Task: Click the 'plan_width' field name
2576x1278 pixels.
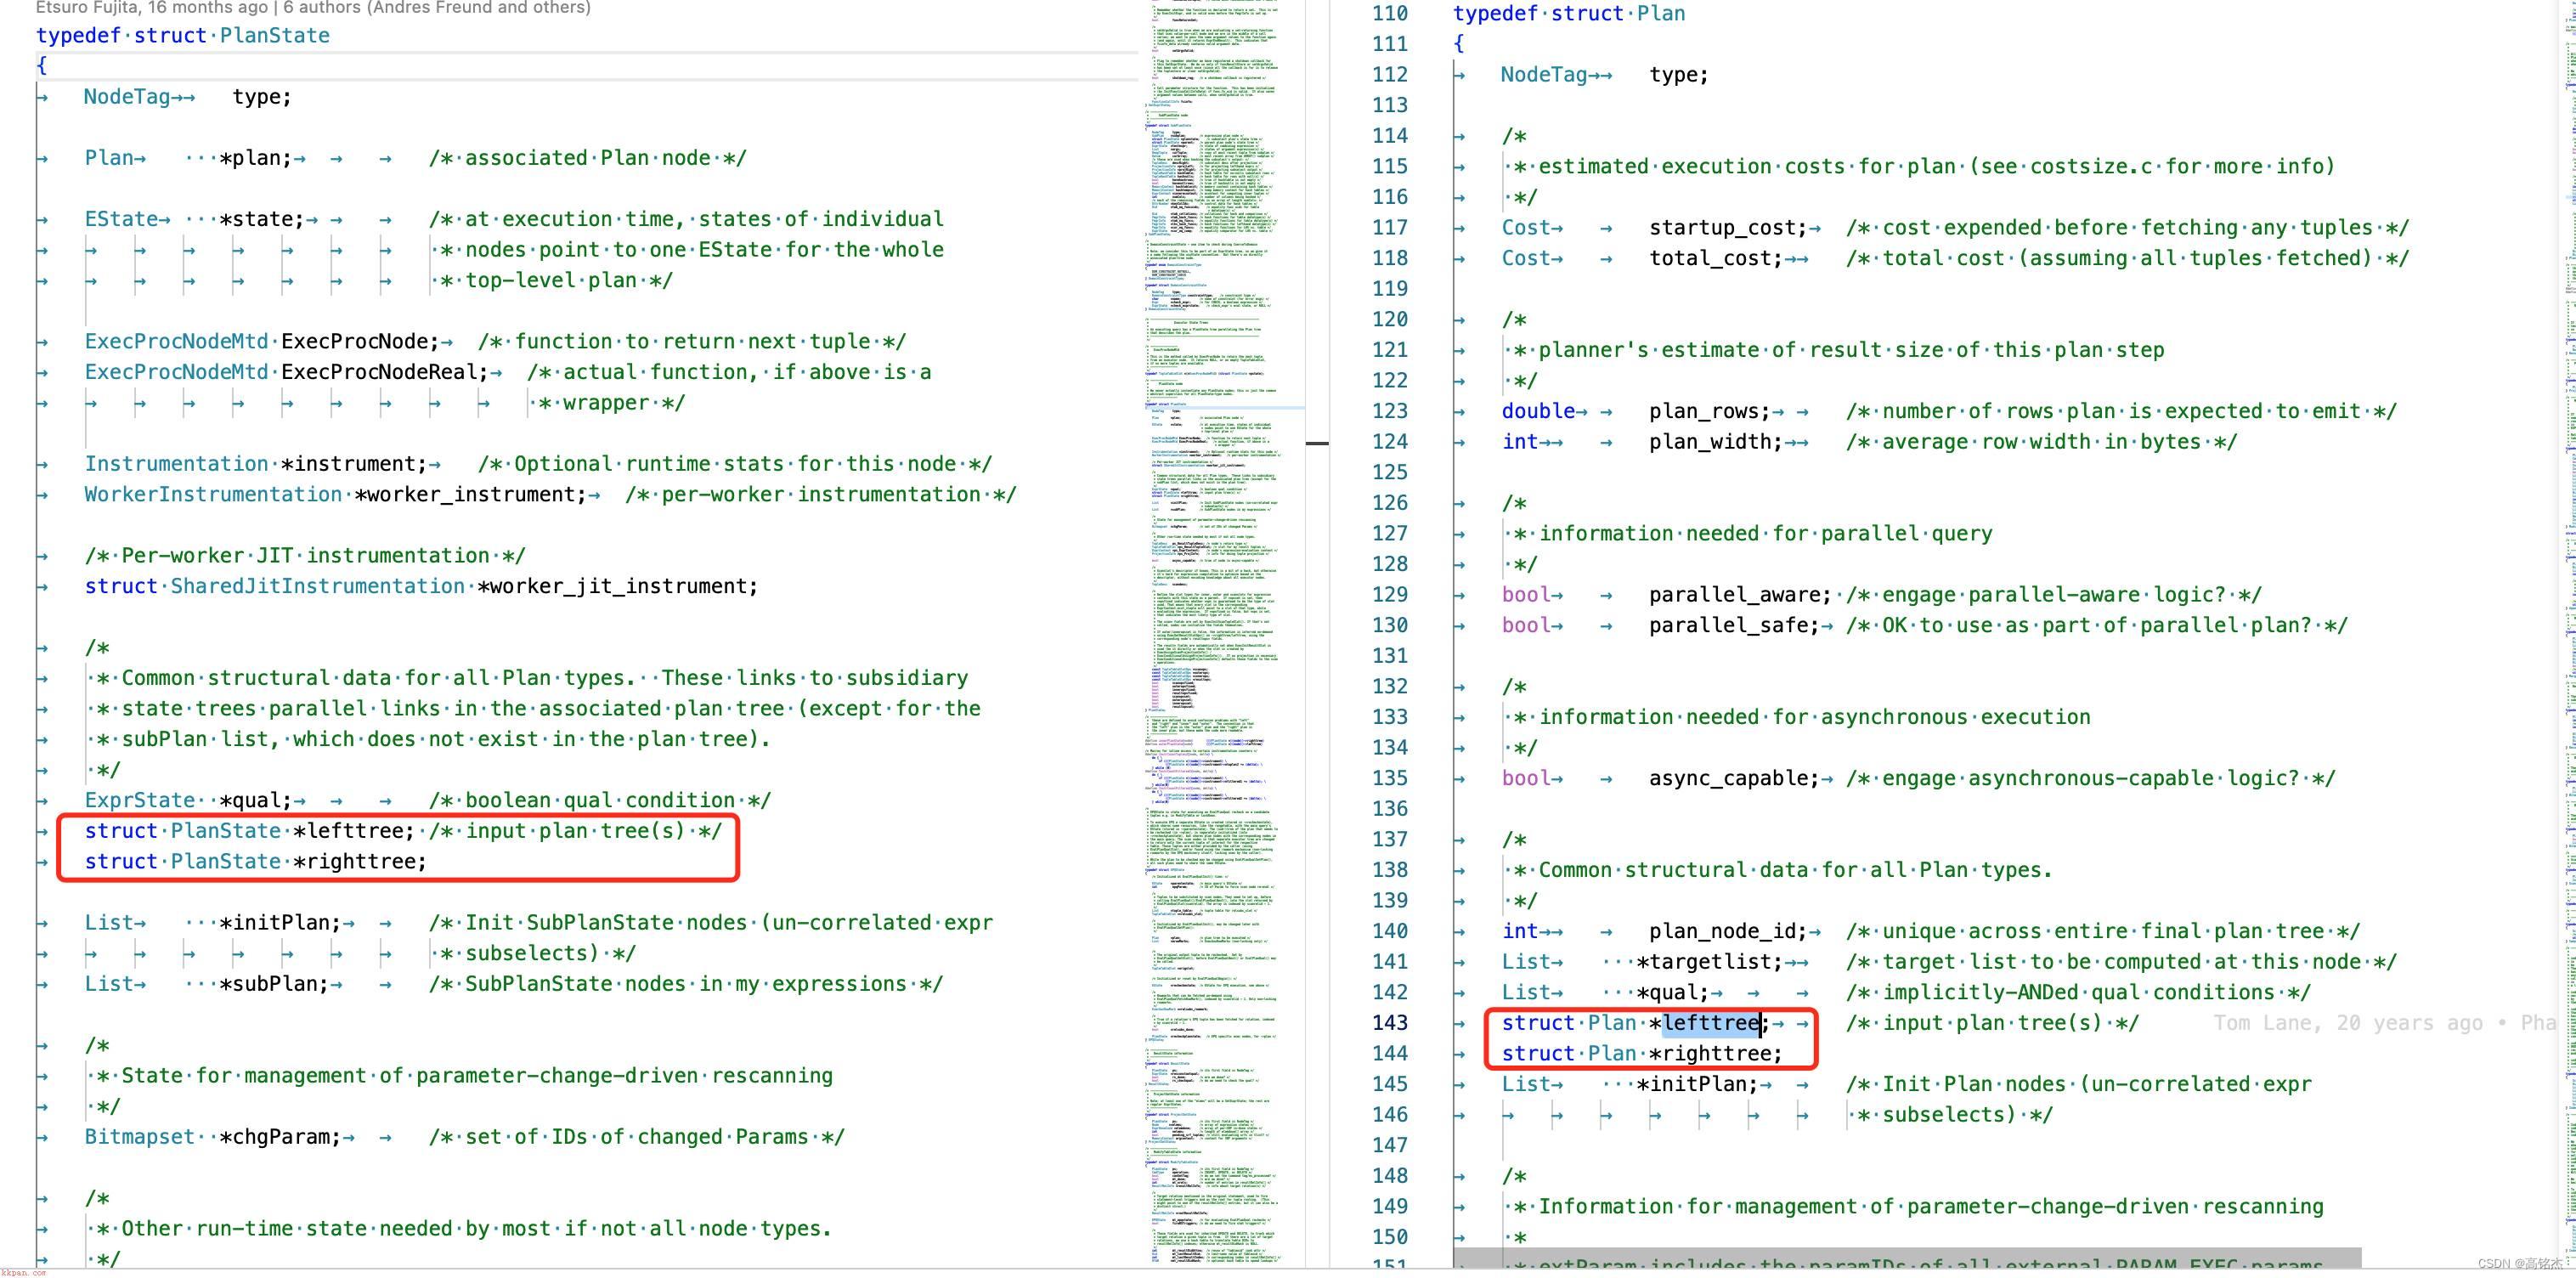Action: click(1710, 442)
